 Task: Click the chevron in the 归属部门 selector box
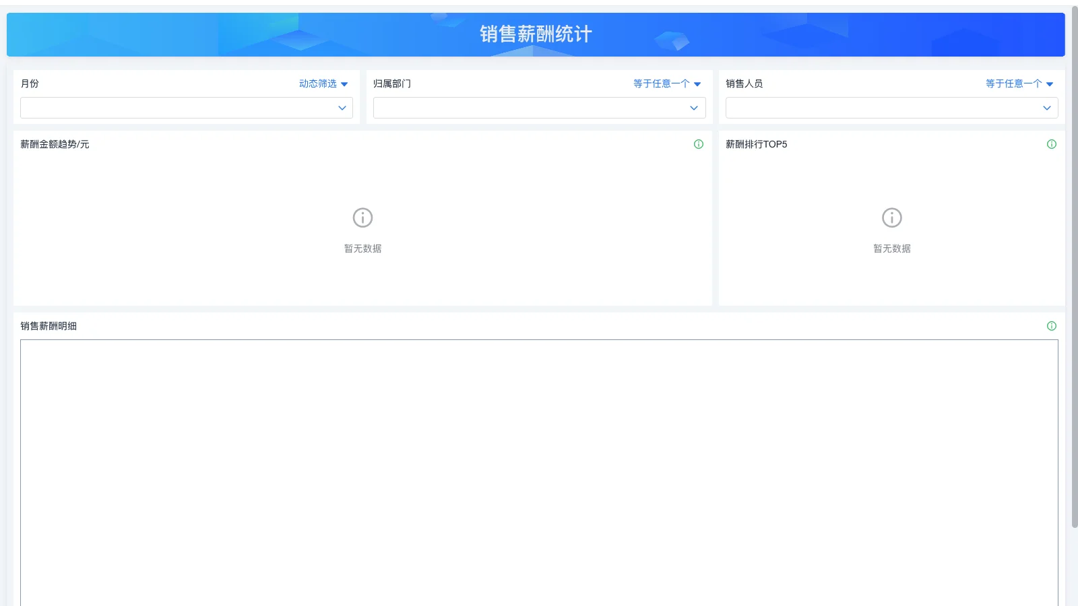click(x=694, y=108)
